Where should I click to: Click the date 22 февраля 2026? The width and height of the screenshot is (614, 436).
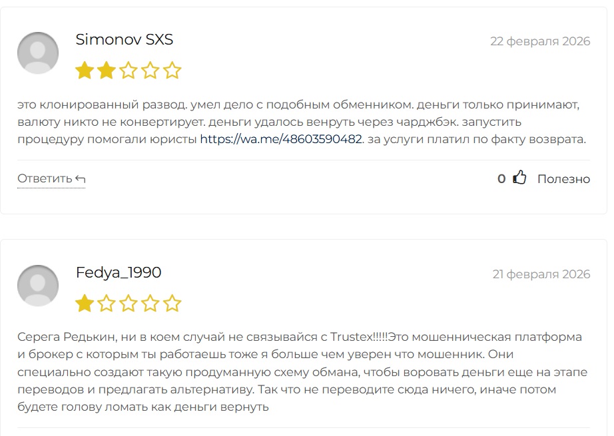pos(540,41)
